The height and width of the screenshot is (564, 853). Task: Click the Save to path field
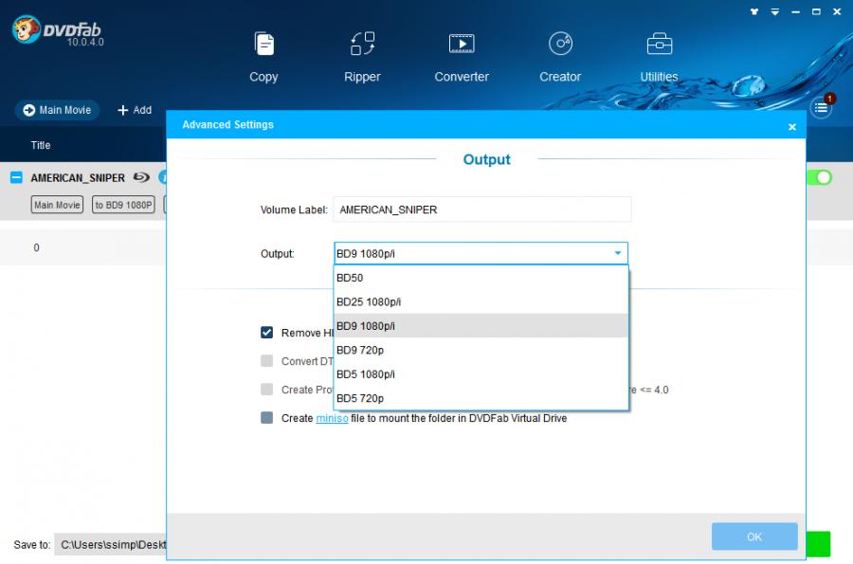111,544
